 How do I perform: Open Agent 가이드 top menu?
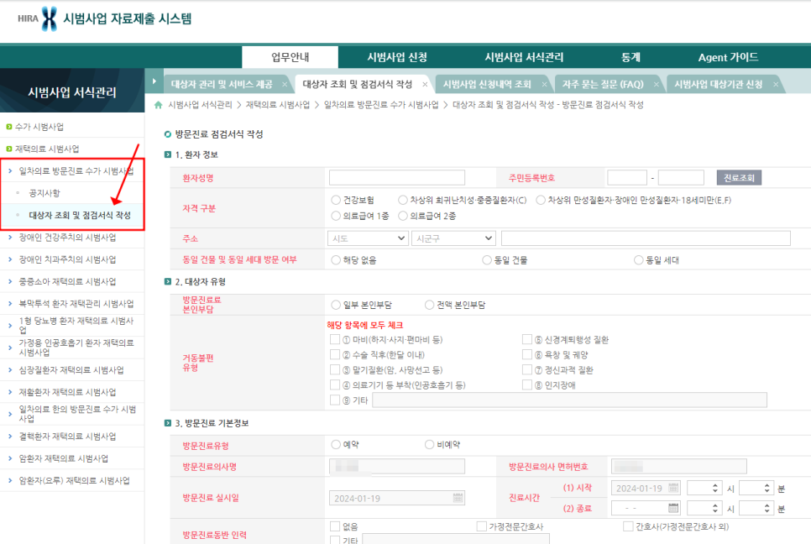tap(728, 57)
